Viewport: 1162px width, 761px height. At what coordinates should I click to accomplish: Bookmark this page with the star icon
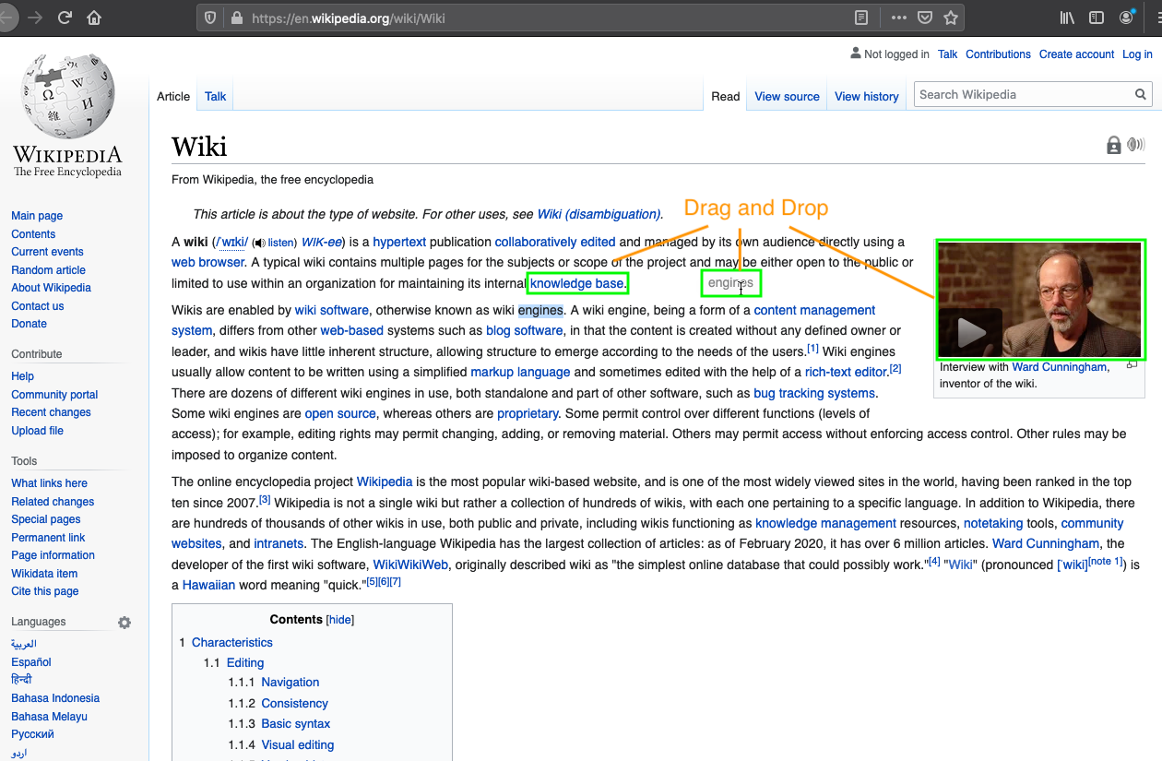point(951,18)
